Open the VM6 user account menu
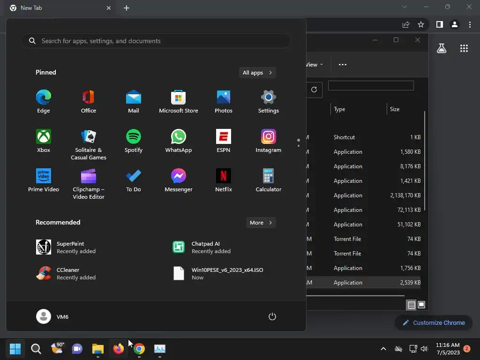Image resolution: width=480 pixels, height=360 pixels. [x=52, y=316]
